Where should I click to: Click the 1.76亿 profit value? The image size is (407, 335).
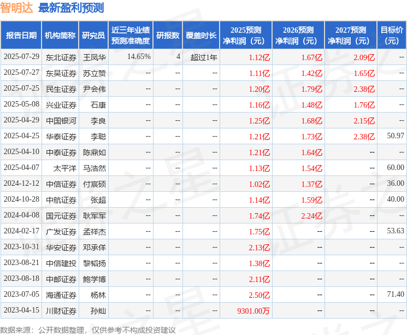pos(364,105)
